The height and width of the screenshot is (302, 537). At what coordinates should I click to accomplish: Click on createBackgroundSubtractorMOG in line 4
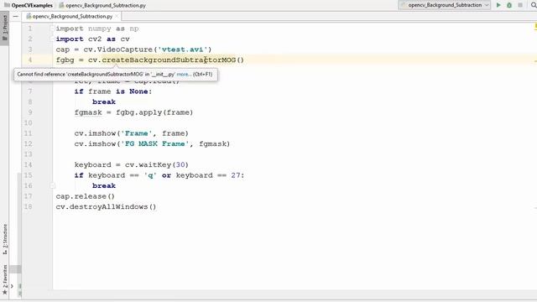tap(169, 60)
